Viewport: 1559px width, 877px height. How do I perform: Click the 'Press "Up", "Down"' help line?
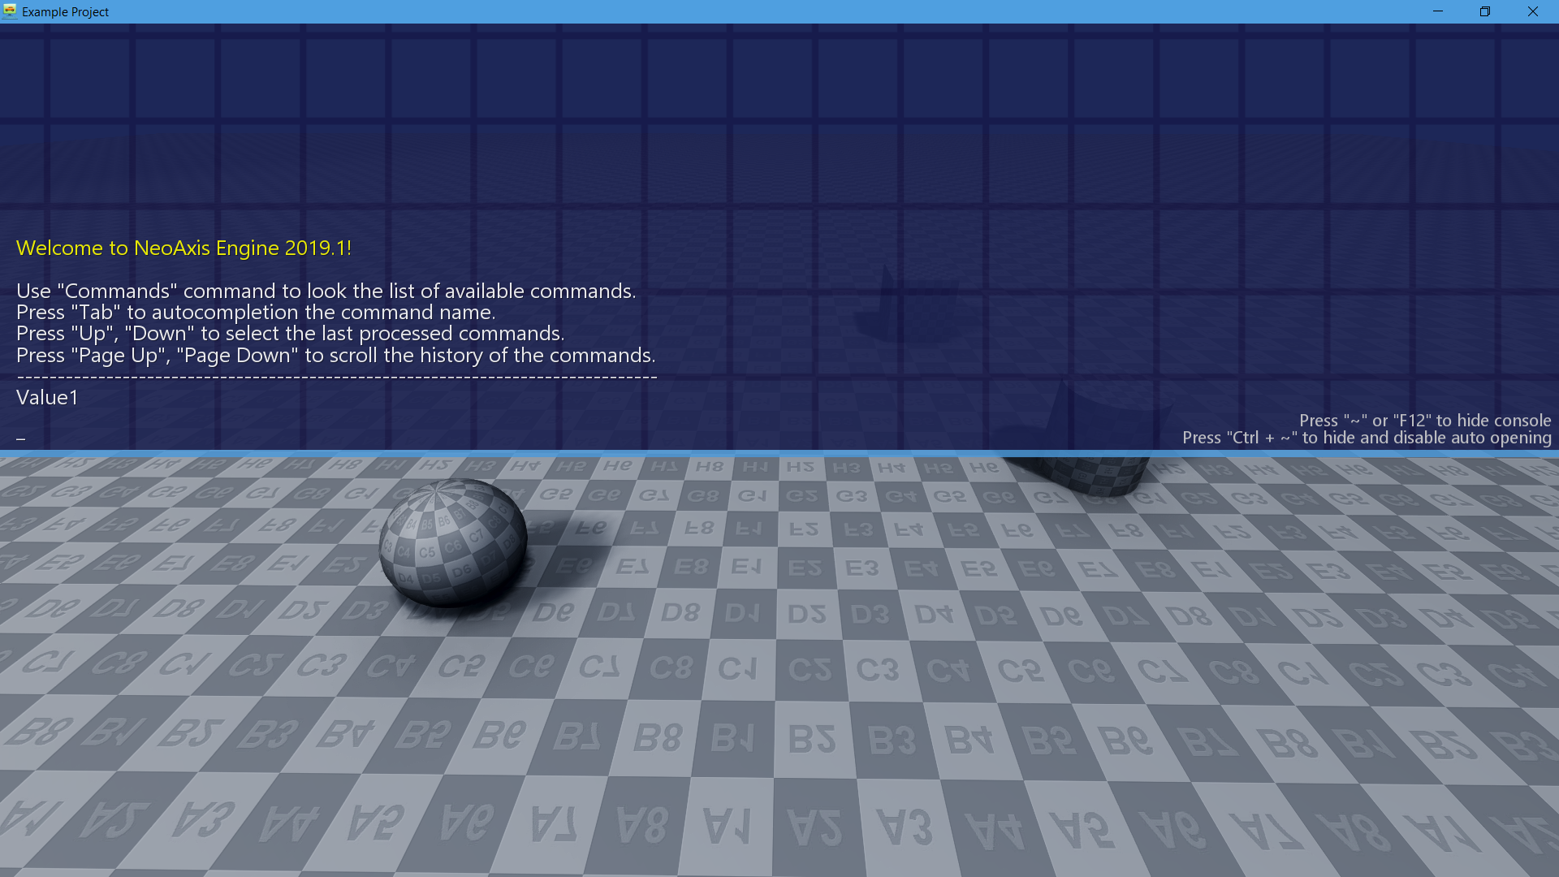click(x=290, y=334)
